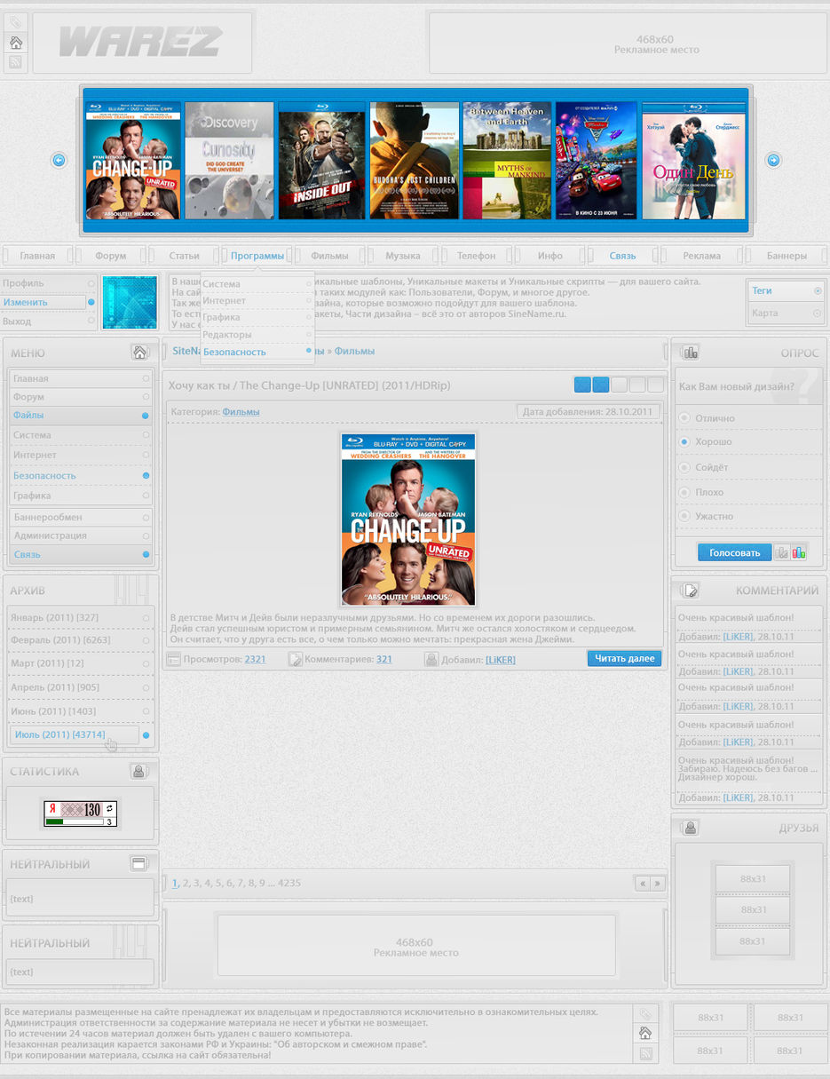Select poll answer Хорошо
The height and width of the screenshot is (1079, 830).
[684, 441]
